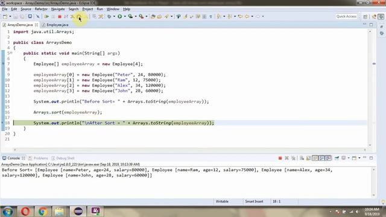Click Remove Launch console X icon
The height and width of the screenshot is (217, 386).
[x=286, y=158]
